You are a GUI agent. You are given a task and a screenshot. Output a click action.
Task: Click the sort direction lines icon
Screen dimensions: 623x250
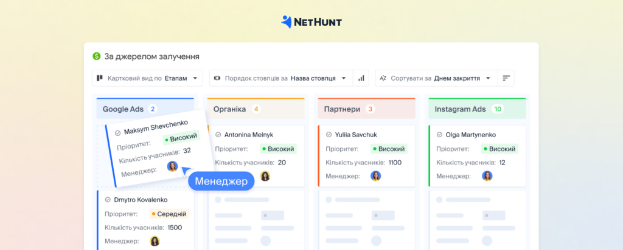click(x=506, y=78)
